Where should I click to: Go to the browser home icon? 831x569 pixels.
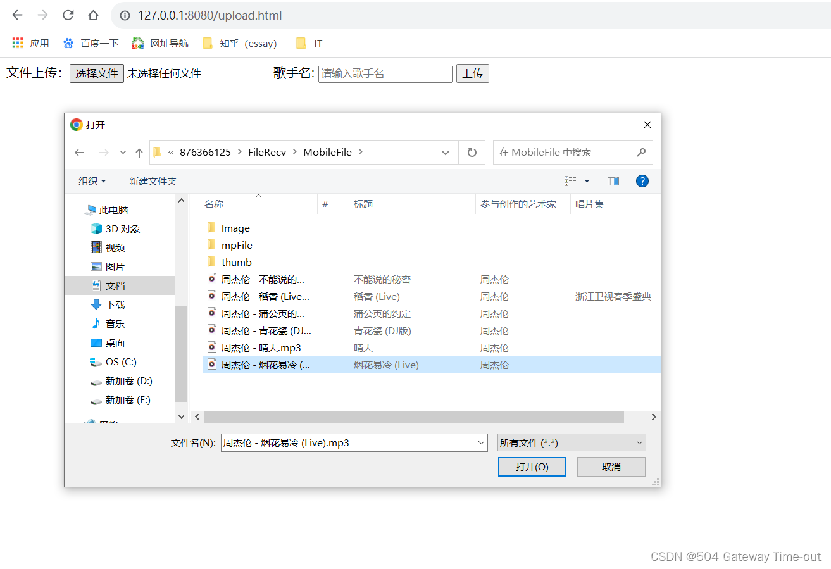[x=93, y=15]
